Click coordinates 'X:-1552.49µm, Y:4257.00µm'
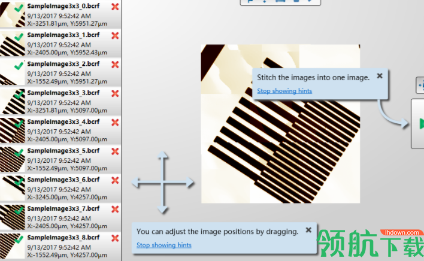 pos(67,255)
